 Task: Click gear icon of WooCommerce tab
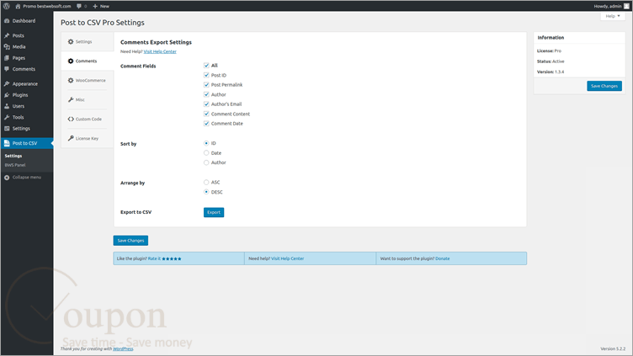71,80
